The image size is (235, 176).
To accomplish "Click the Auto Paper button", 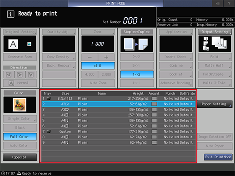I will click(215, 146).
